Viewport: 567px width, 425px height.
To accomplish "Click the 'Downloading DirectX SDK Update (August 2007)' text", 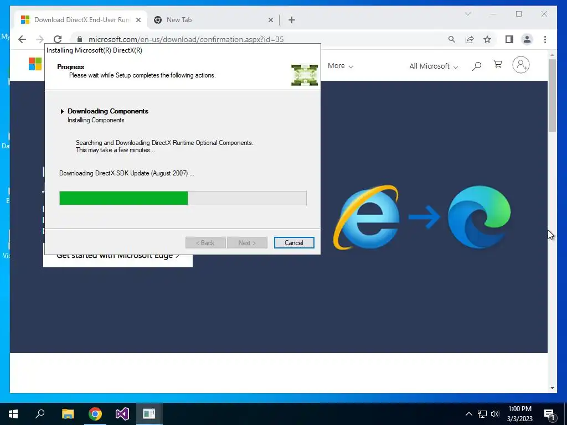I will pyautogui.click(x=127, y=173).
